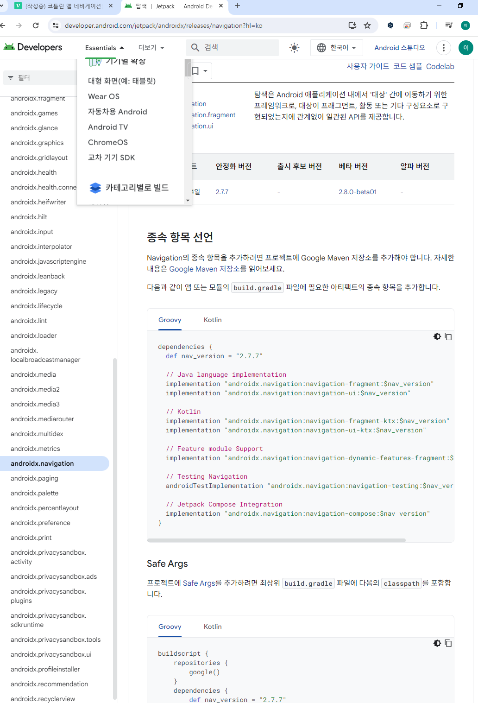This screenshot has width=478, height=703.
Task: Click the hexagon extension icon in toolbar
Action: (390, 25)
